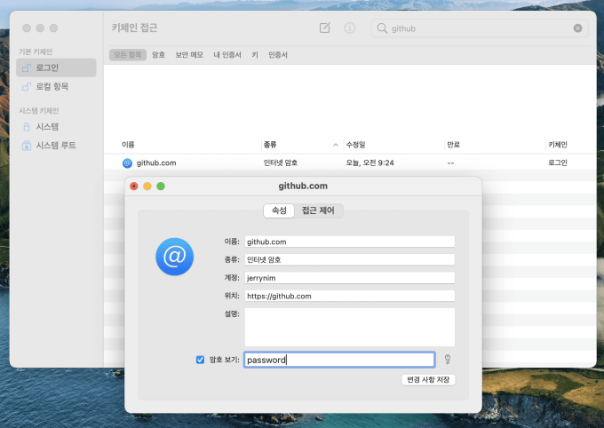Click the 위치 field with https://github.com
This screenshot has height=428, width=604.
[x=349, y=296]
